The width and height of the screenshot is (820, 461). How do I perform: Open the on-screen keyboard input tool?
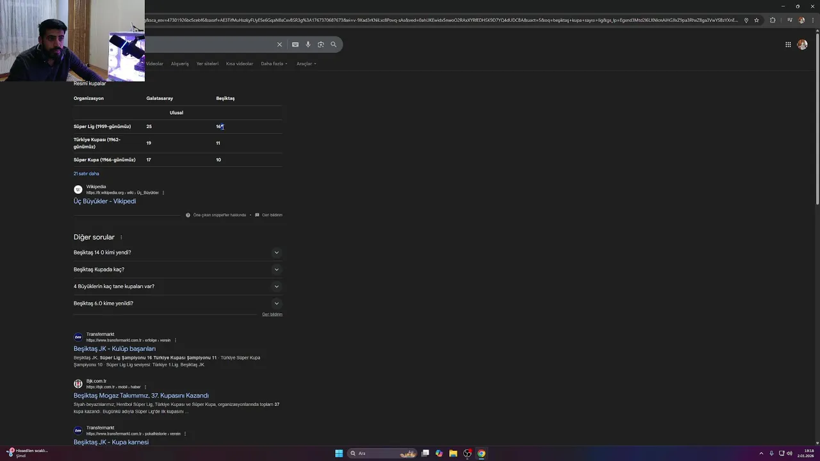(295, 44)
